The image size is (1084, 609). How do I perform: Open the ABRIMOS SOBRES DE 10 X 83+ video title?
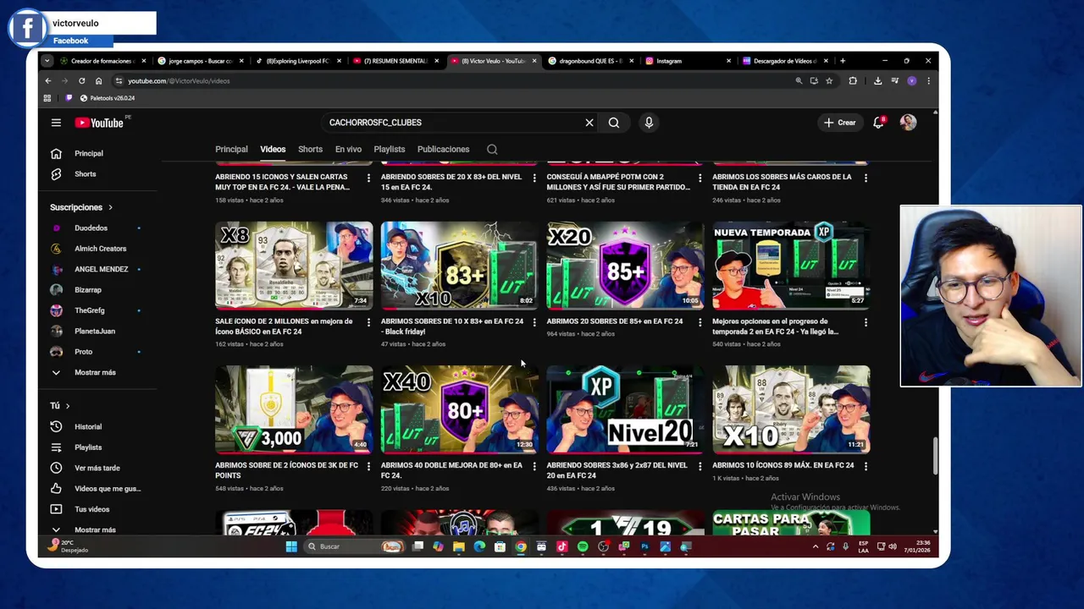[x=452, y=326]
